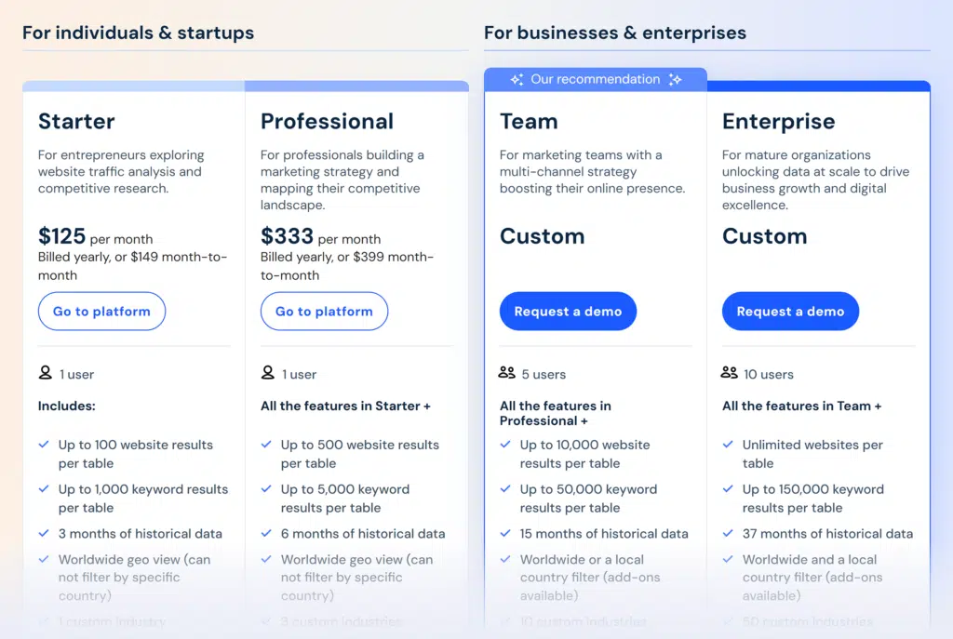953x639 pixels.
Task: Click checkmark next to 15 months of historical data
Action: 505,534
